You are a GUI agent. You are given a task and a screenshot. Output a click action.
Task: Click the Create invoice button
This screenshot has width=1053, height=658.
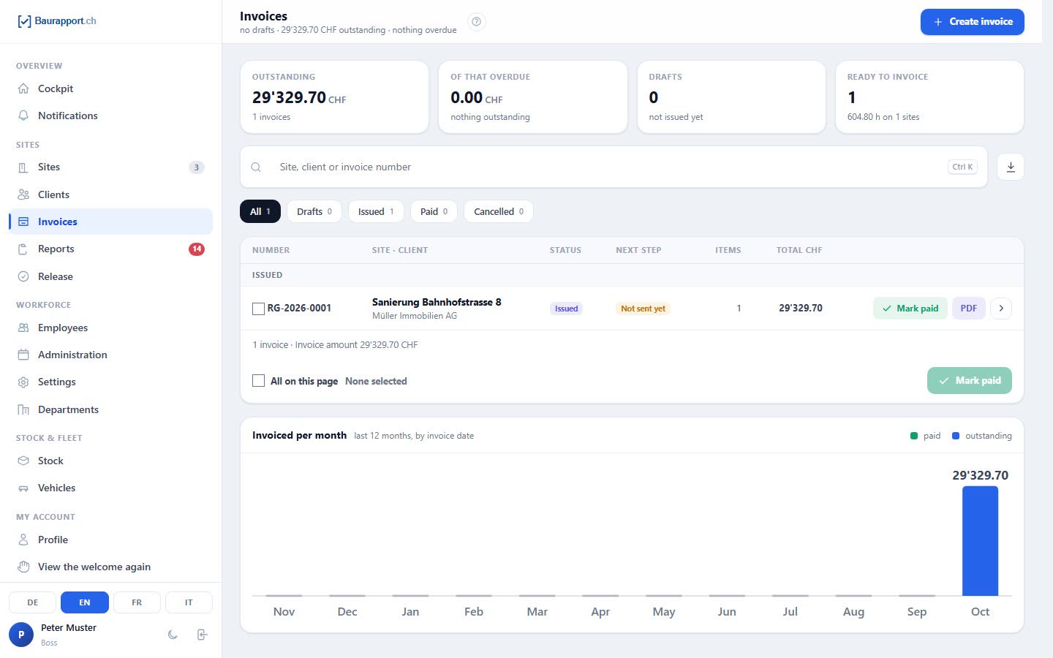[973, 22]
